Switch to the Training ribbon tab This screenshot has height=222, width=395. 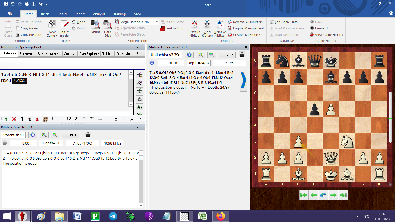119,14
